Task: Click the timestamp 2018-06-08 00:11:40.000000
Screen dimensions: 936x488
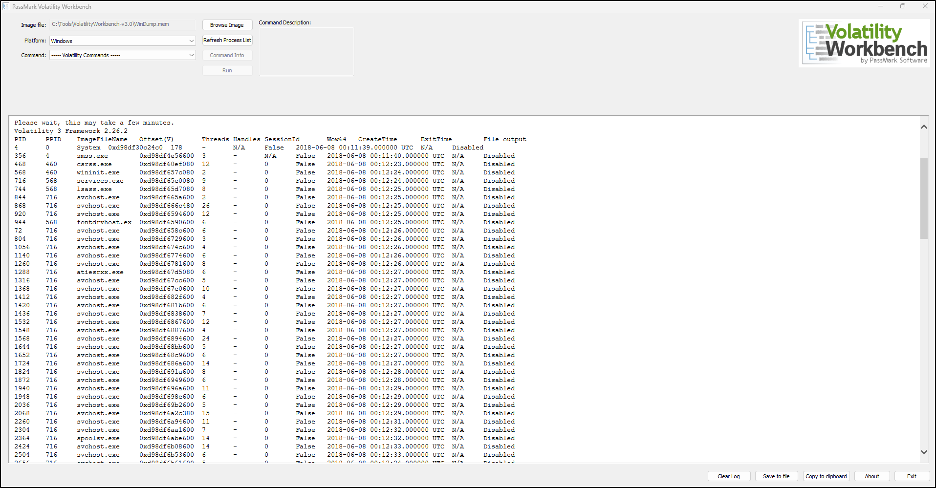Action: tap(378, 156)
